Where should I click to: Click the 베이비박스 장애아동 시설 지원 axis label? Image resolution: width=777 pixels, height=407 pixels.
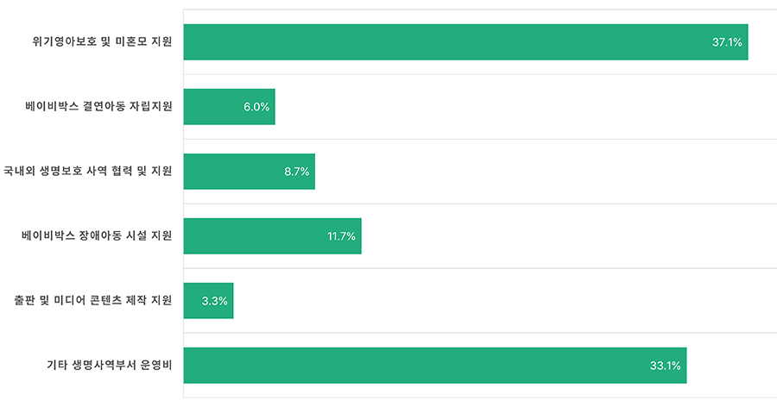tap(97, 236)
